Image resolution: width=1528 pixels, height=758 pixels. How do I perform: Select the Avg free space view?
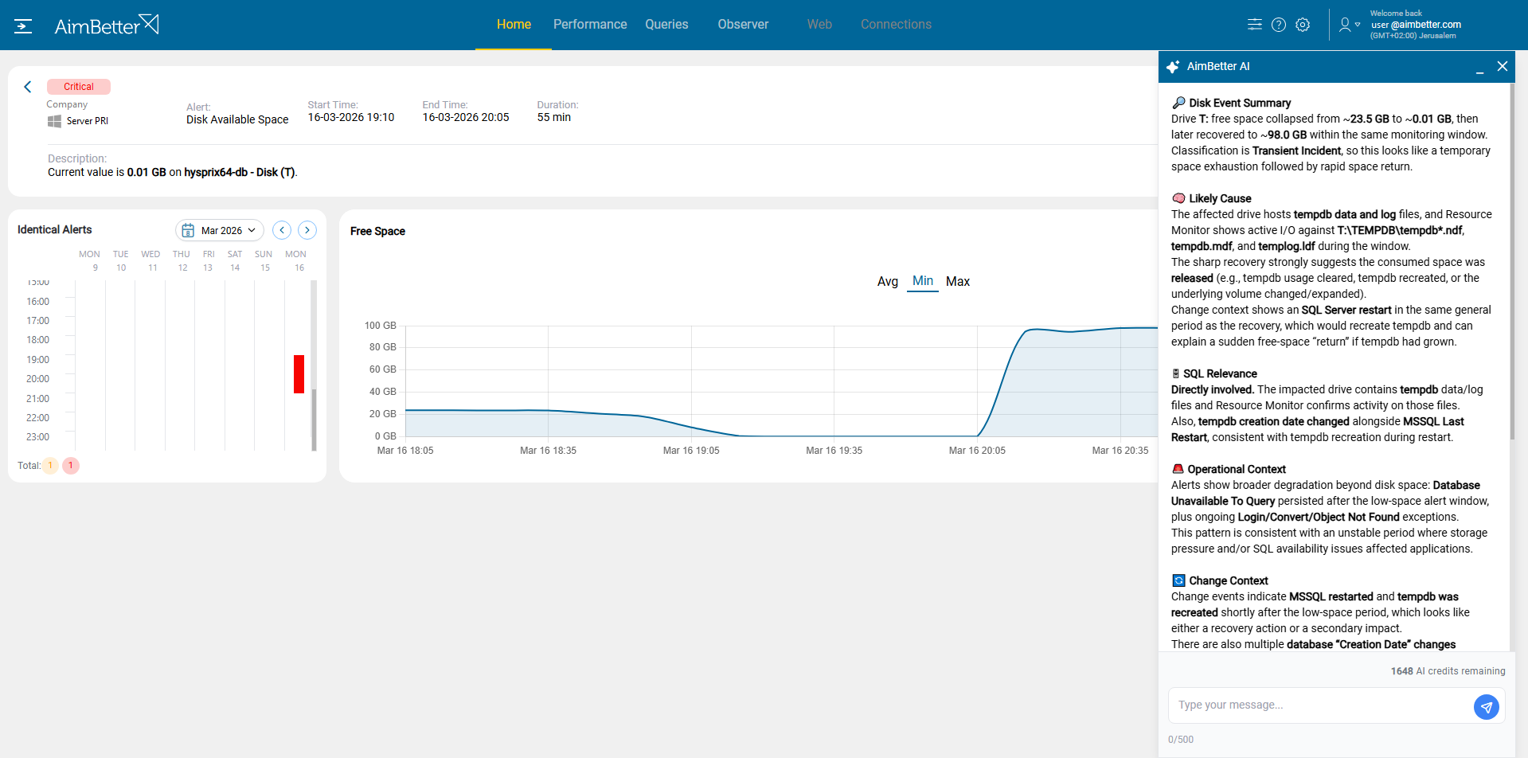pos(887,282)
